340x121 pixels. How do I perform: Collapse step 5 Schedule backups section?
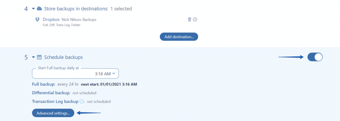(34, 57)
